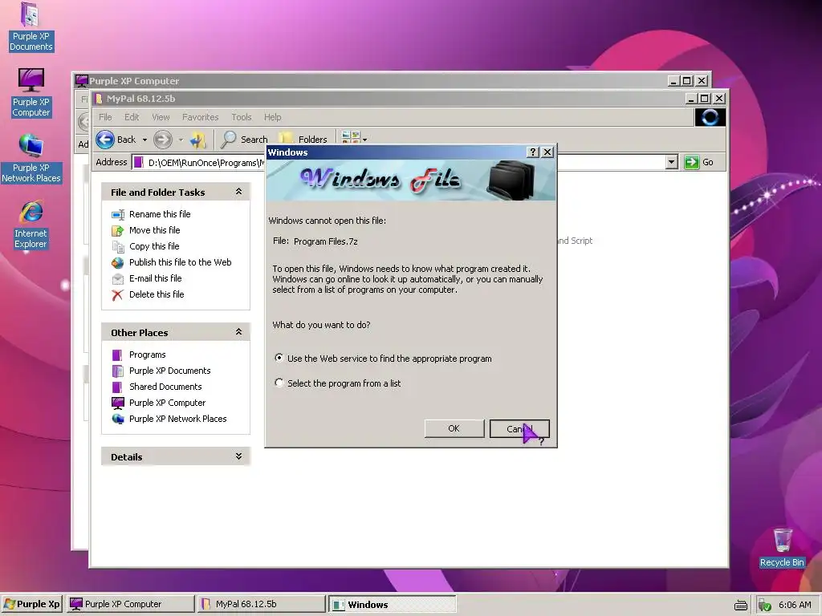The width and height of the screenshot is (822, 616).
Task: Click the safely remove hardware tray icon
Action: (765, 606)
